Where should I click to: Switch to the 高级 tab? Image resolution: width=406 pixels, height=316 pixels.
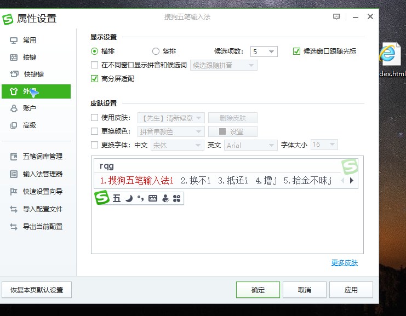[x=36, y=125]
